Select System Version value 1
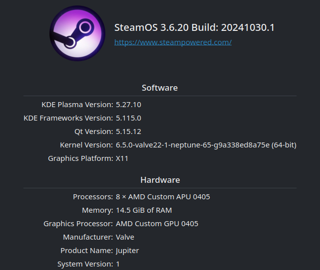The height and width of the screenshot is (270, 320). (x=118, y=264)
